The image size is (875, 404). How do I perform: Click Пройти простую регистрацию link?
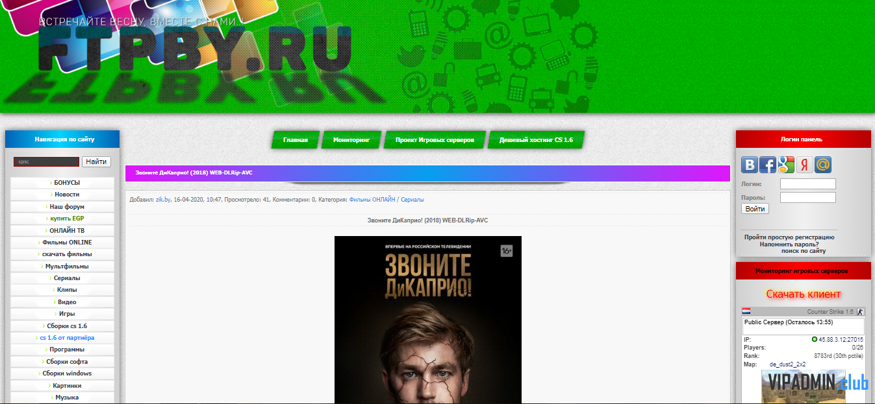789,237
